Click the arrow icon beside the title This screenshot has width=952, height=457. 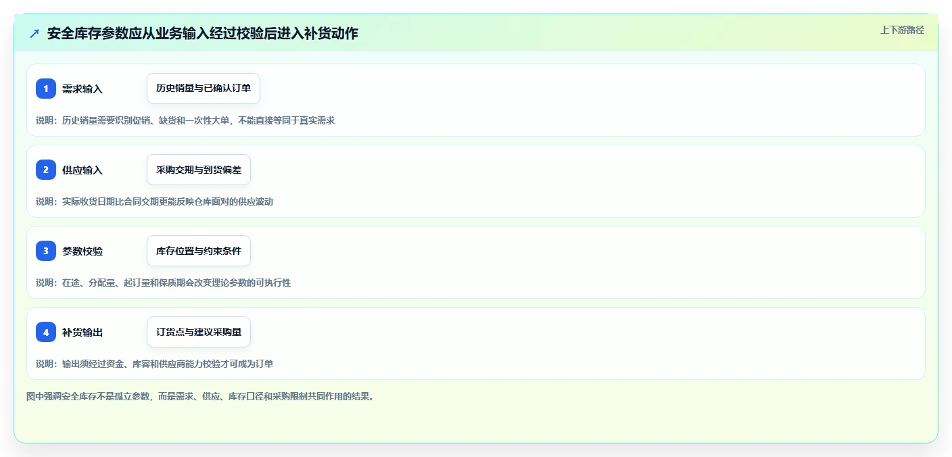pyautogui.click(x=34, y=34)
